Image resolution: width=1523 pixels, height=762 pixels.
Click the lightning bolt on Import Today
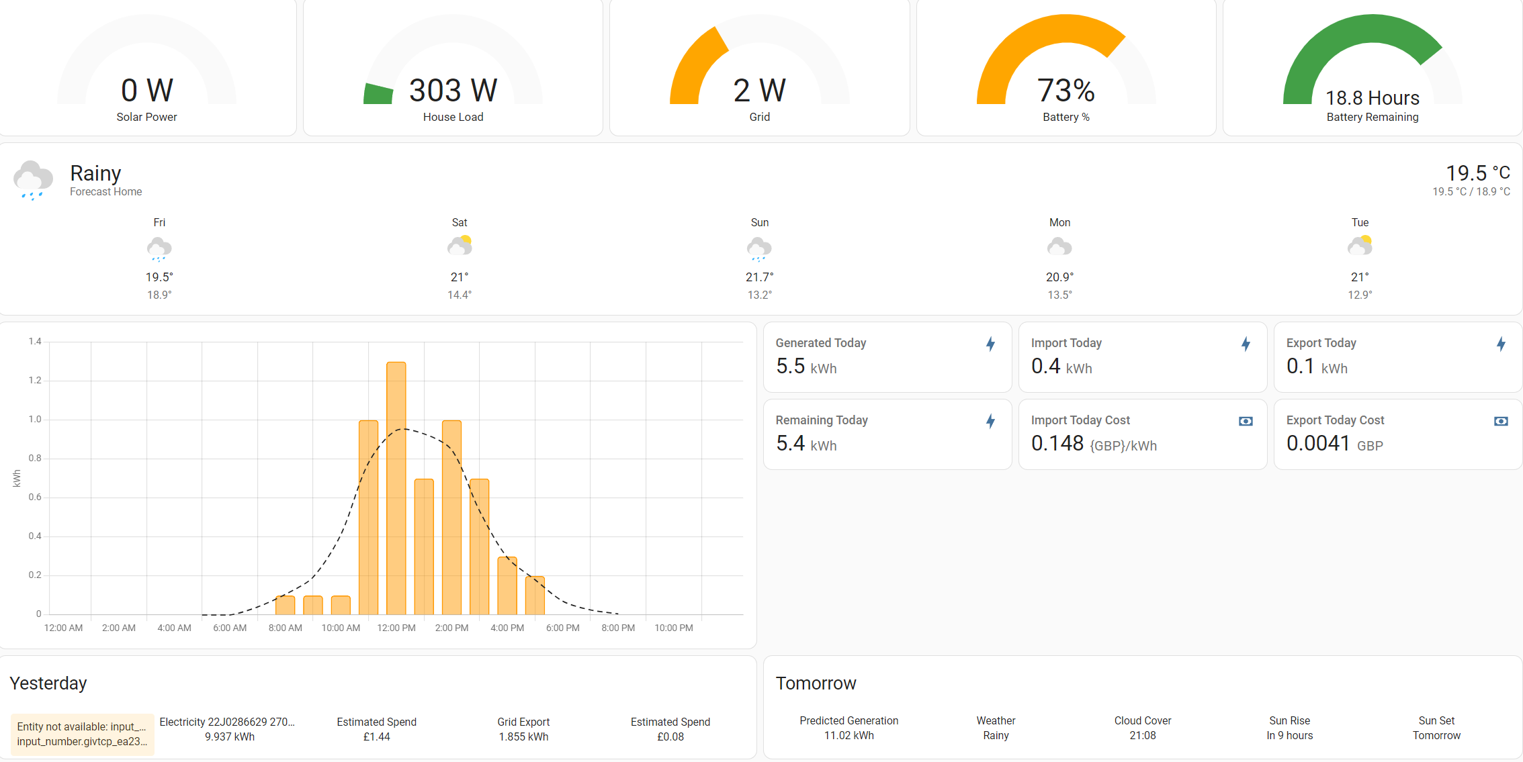tap(1246, 344)
